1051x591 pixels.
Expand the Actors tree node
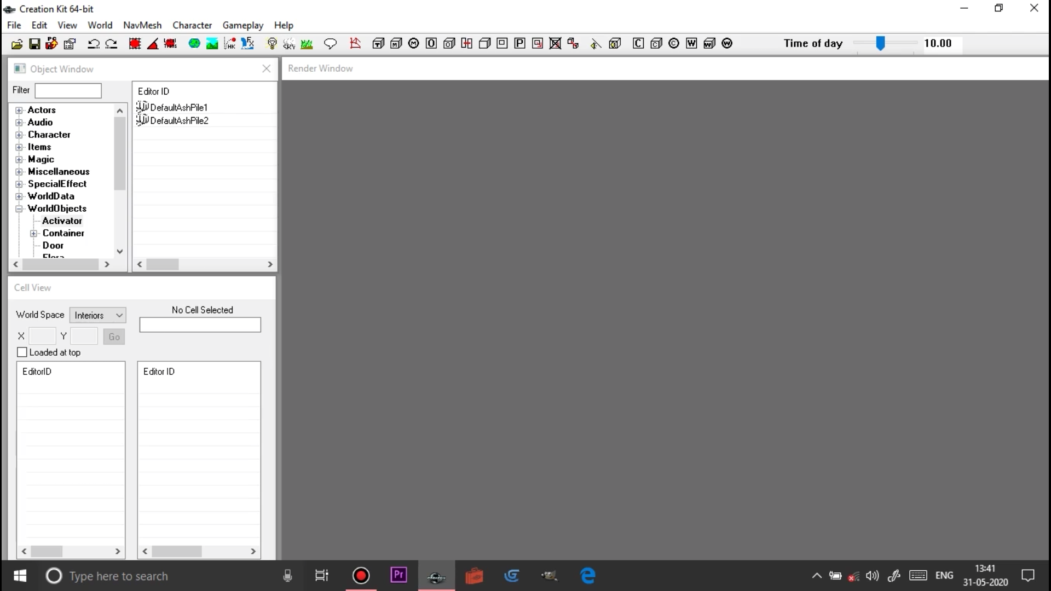19,110
